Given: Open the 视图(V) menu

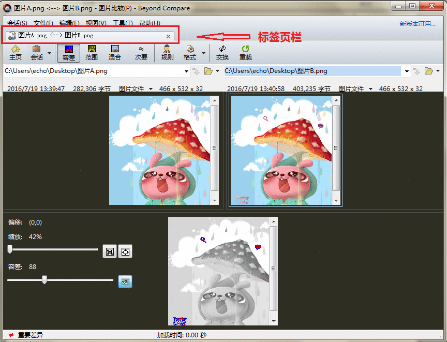Looking at the screenshot, I should point(96,23).
